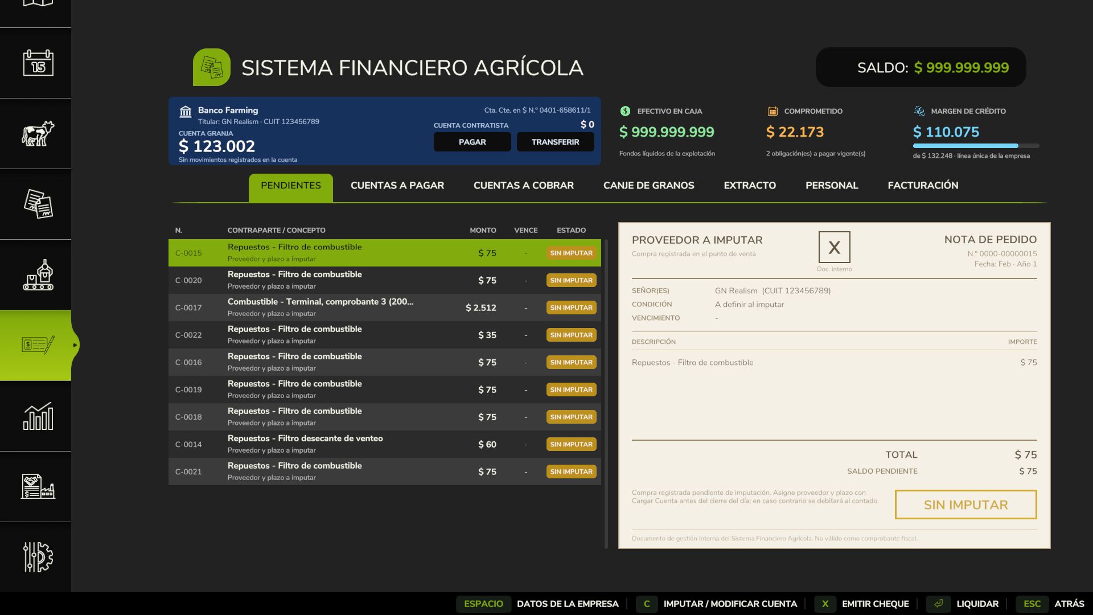The height and width of the screenshot is (615, 1093).
Task: Select row C-0014 Filtro desecante de venteo
Action: (385, 444)
